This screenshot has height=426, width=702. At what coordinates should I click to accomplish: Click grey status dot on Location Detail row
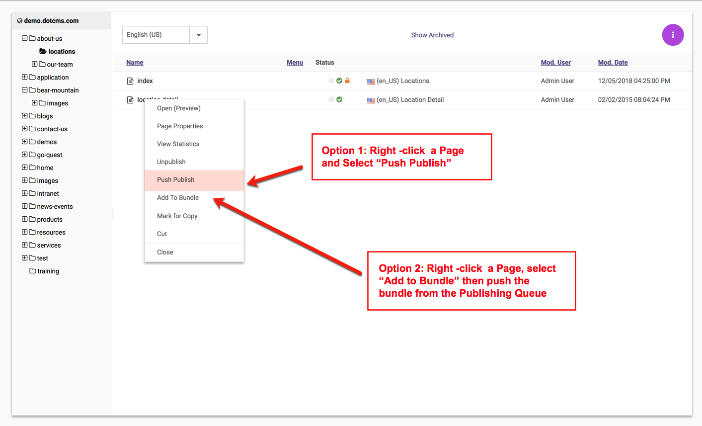331,99
